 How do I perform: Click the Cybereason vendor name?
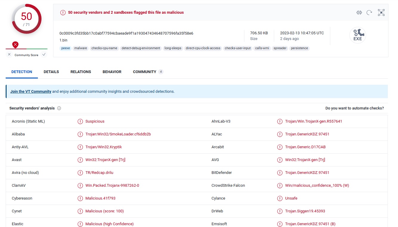click(x=22, y=198)
